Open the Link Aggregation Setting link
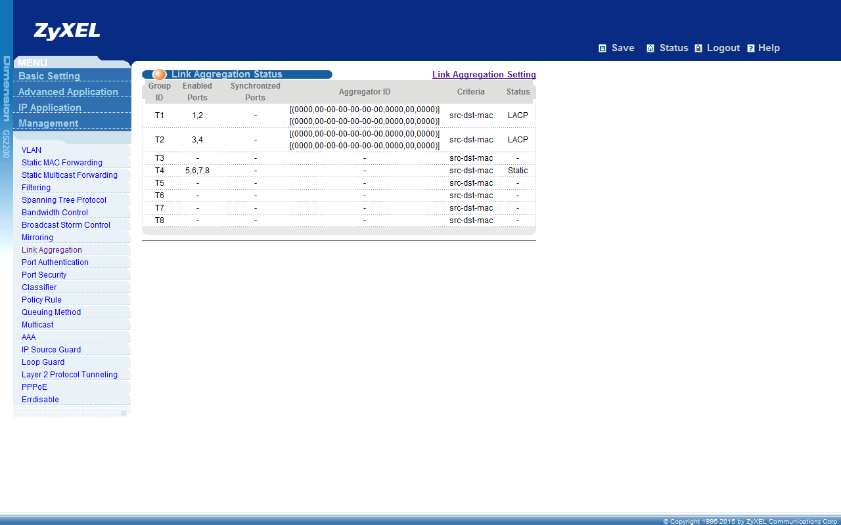Image resolution: width=841 pixels, height=525 pixels. click(x=484, y=75)
